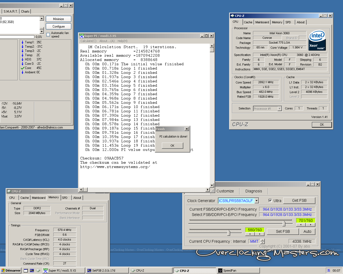Click the Temp3 down-arrow icon in SpeedFan
The height and width of the screenshot is (274, 343).
23,51
